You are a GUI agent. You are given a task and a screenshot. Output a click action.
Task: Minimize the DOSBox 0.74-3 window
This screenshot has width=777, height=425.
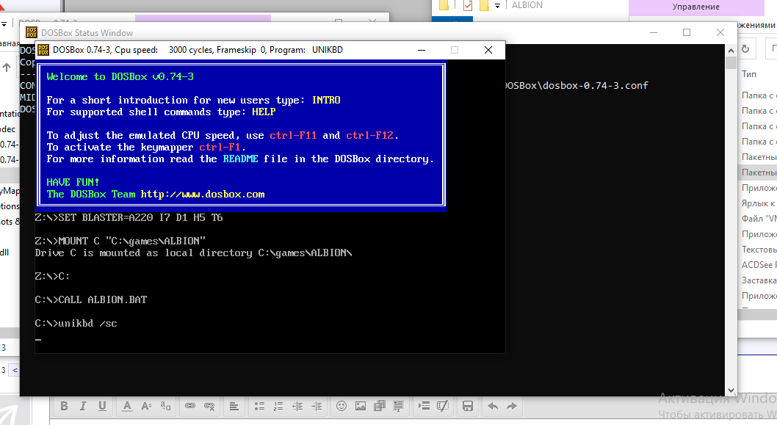[422, 50]
